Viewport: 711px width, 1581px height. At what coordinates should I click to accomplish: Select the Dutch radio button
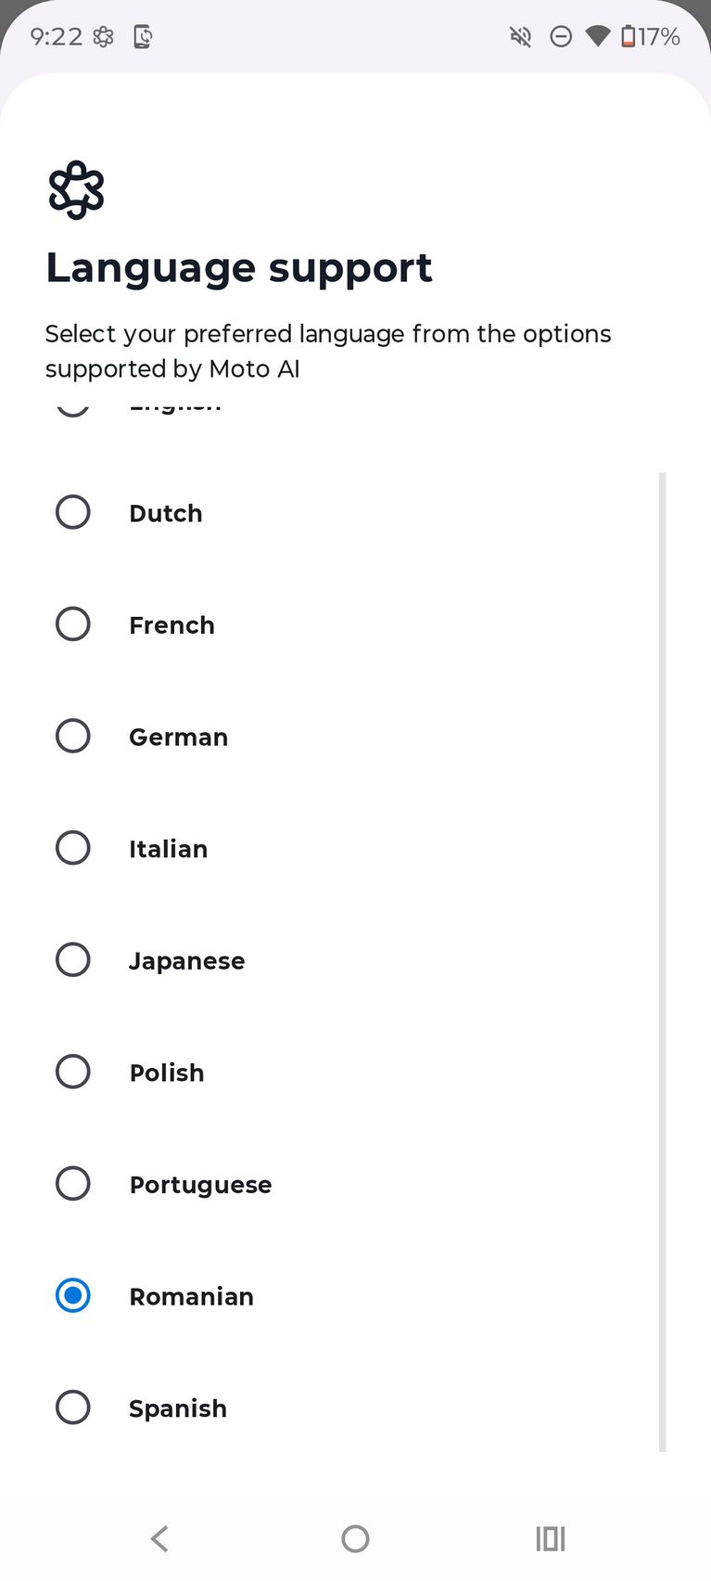click(73, 512)
